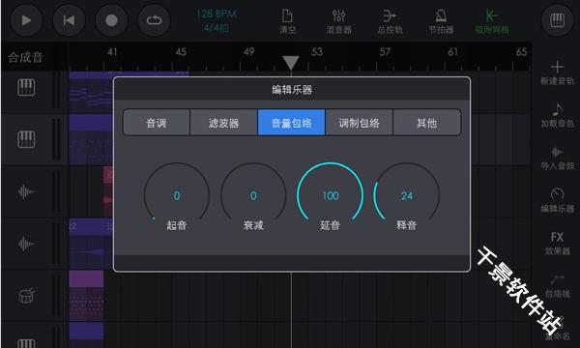The width and height of the screenshot is (580, 348).
Task: Click the 衰减 decay knob
Action: pos(253,195)
